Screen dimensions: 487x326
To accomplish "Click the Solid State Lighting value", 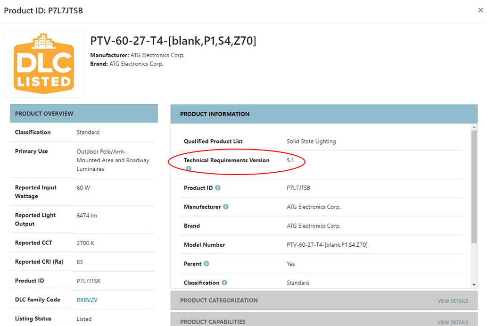I will (x=311, y=141).
